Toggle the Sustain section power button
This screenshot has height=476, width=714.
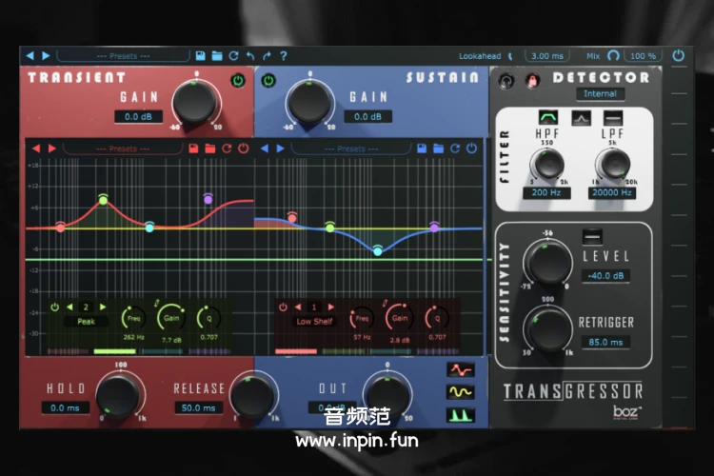268,81
